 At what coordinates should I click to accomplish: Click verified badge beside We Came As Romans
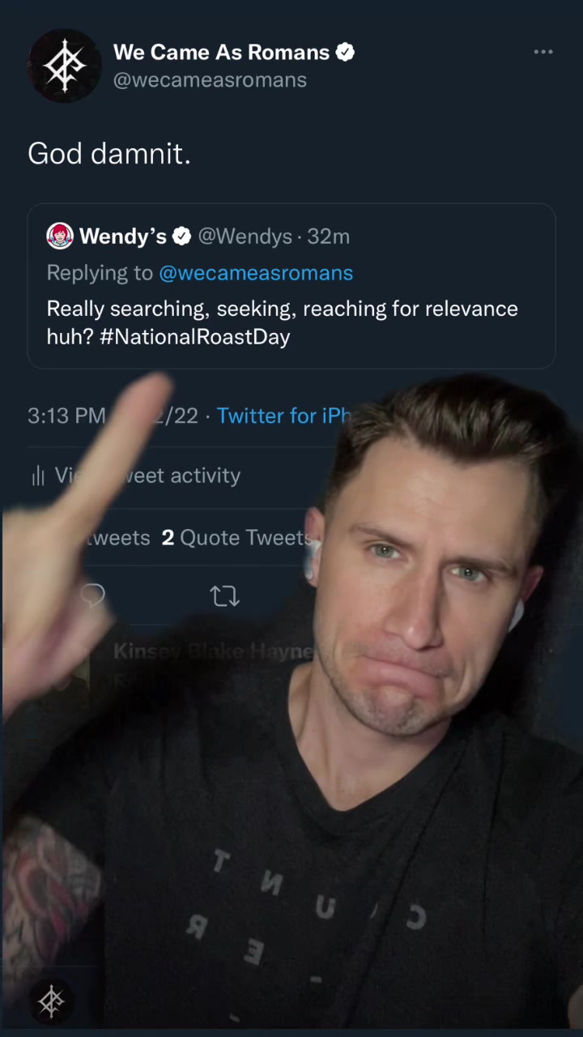(346, 53)
